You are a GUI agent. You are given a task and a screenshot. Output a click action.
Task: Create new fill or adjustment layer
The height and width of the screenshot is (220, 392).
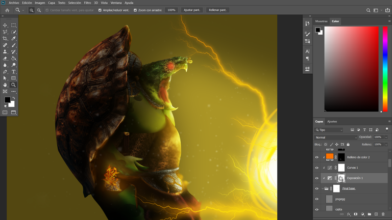pyautogui.click(x=362, y=214)
